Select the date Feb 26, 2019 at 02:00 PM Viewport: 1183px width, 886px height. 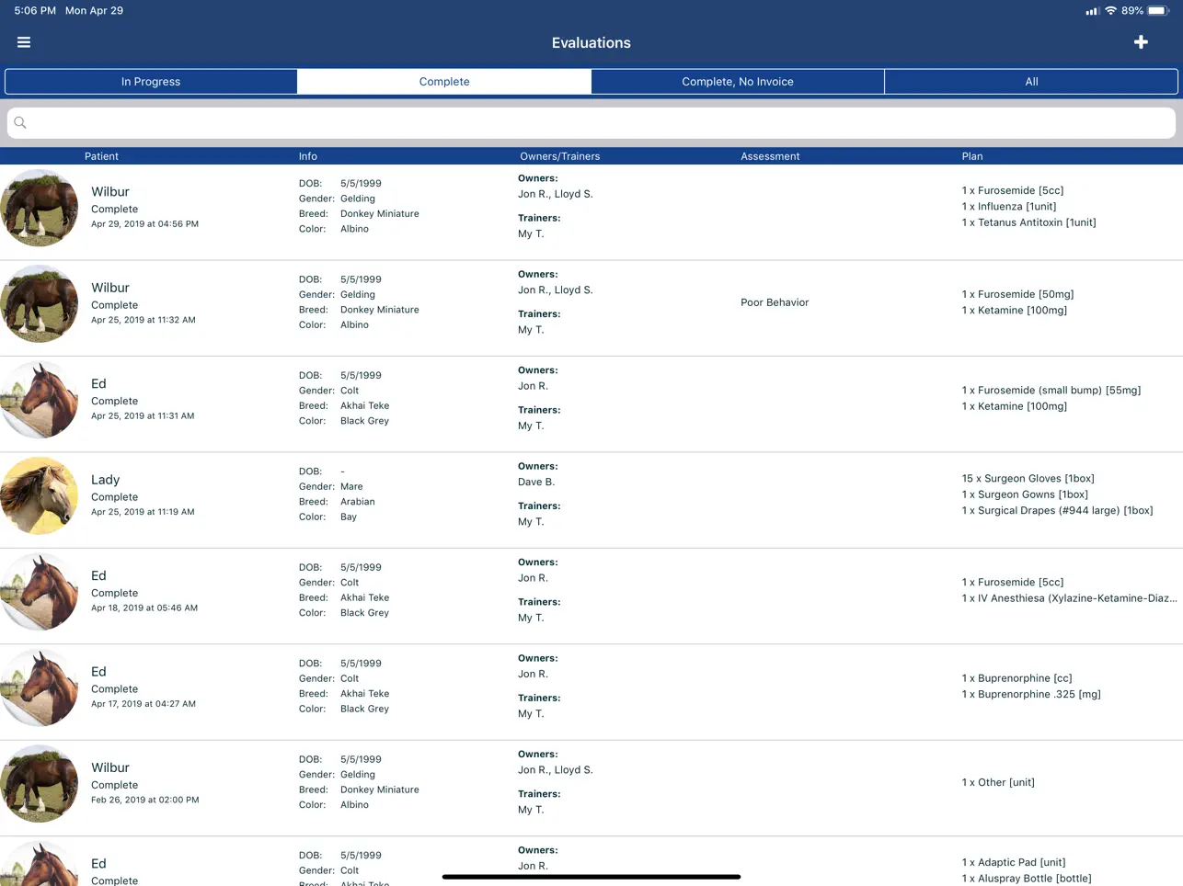click(145, 800)
